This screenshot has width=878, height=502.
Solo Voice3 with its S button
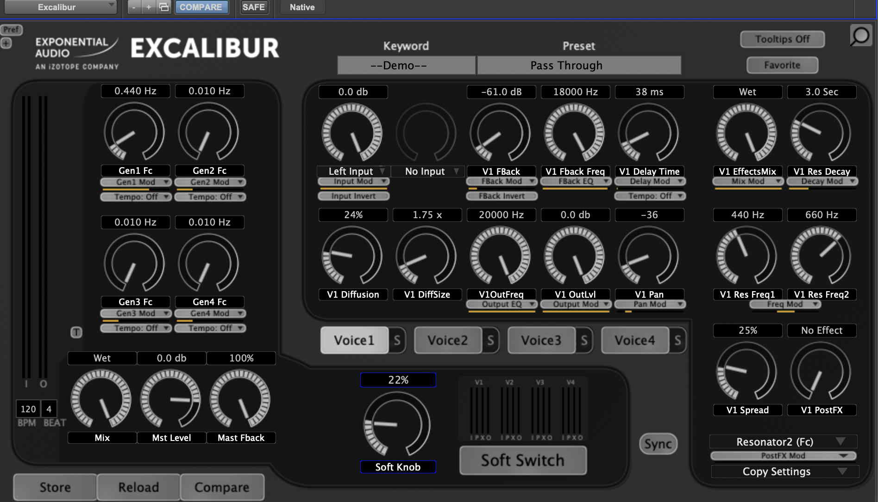pyautogui.click(x=584, y=341)
